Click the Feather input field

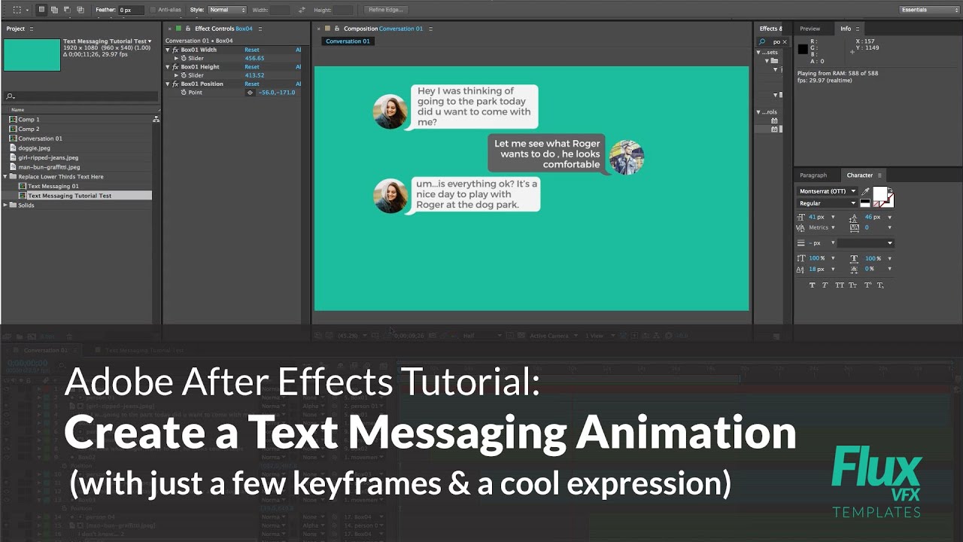[130, 10]
